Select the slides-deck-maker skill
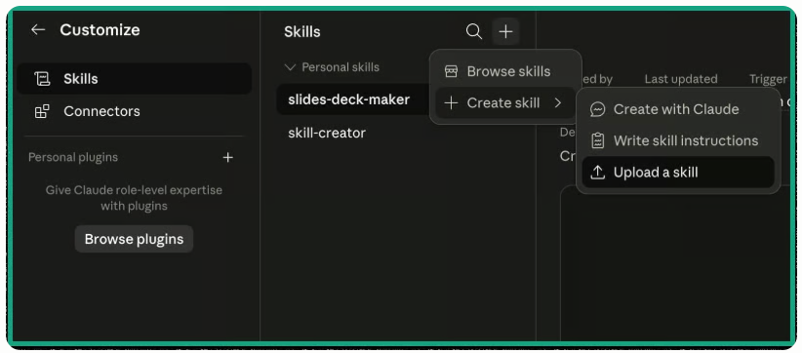This screenshot has width=802, height=353. click(x=353, y=99)
